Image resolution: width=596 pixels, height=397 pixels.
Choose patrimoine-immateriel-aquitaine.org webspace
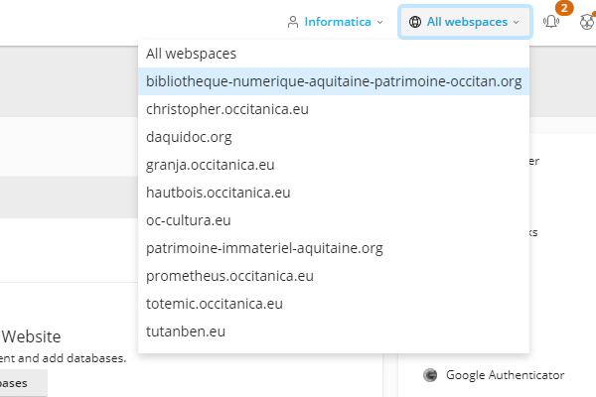[264, 248]
